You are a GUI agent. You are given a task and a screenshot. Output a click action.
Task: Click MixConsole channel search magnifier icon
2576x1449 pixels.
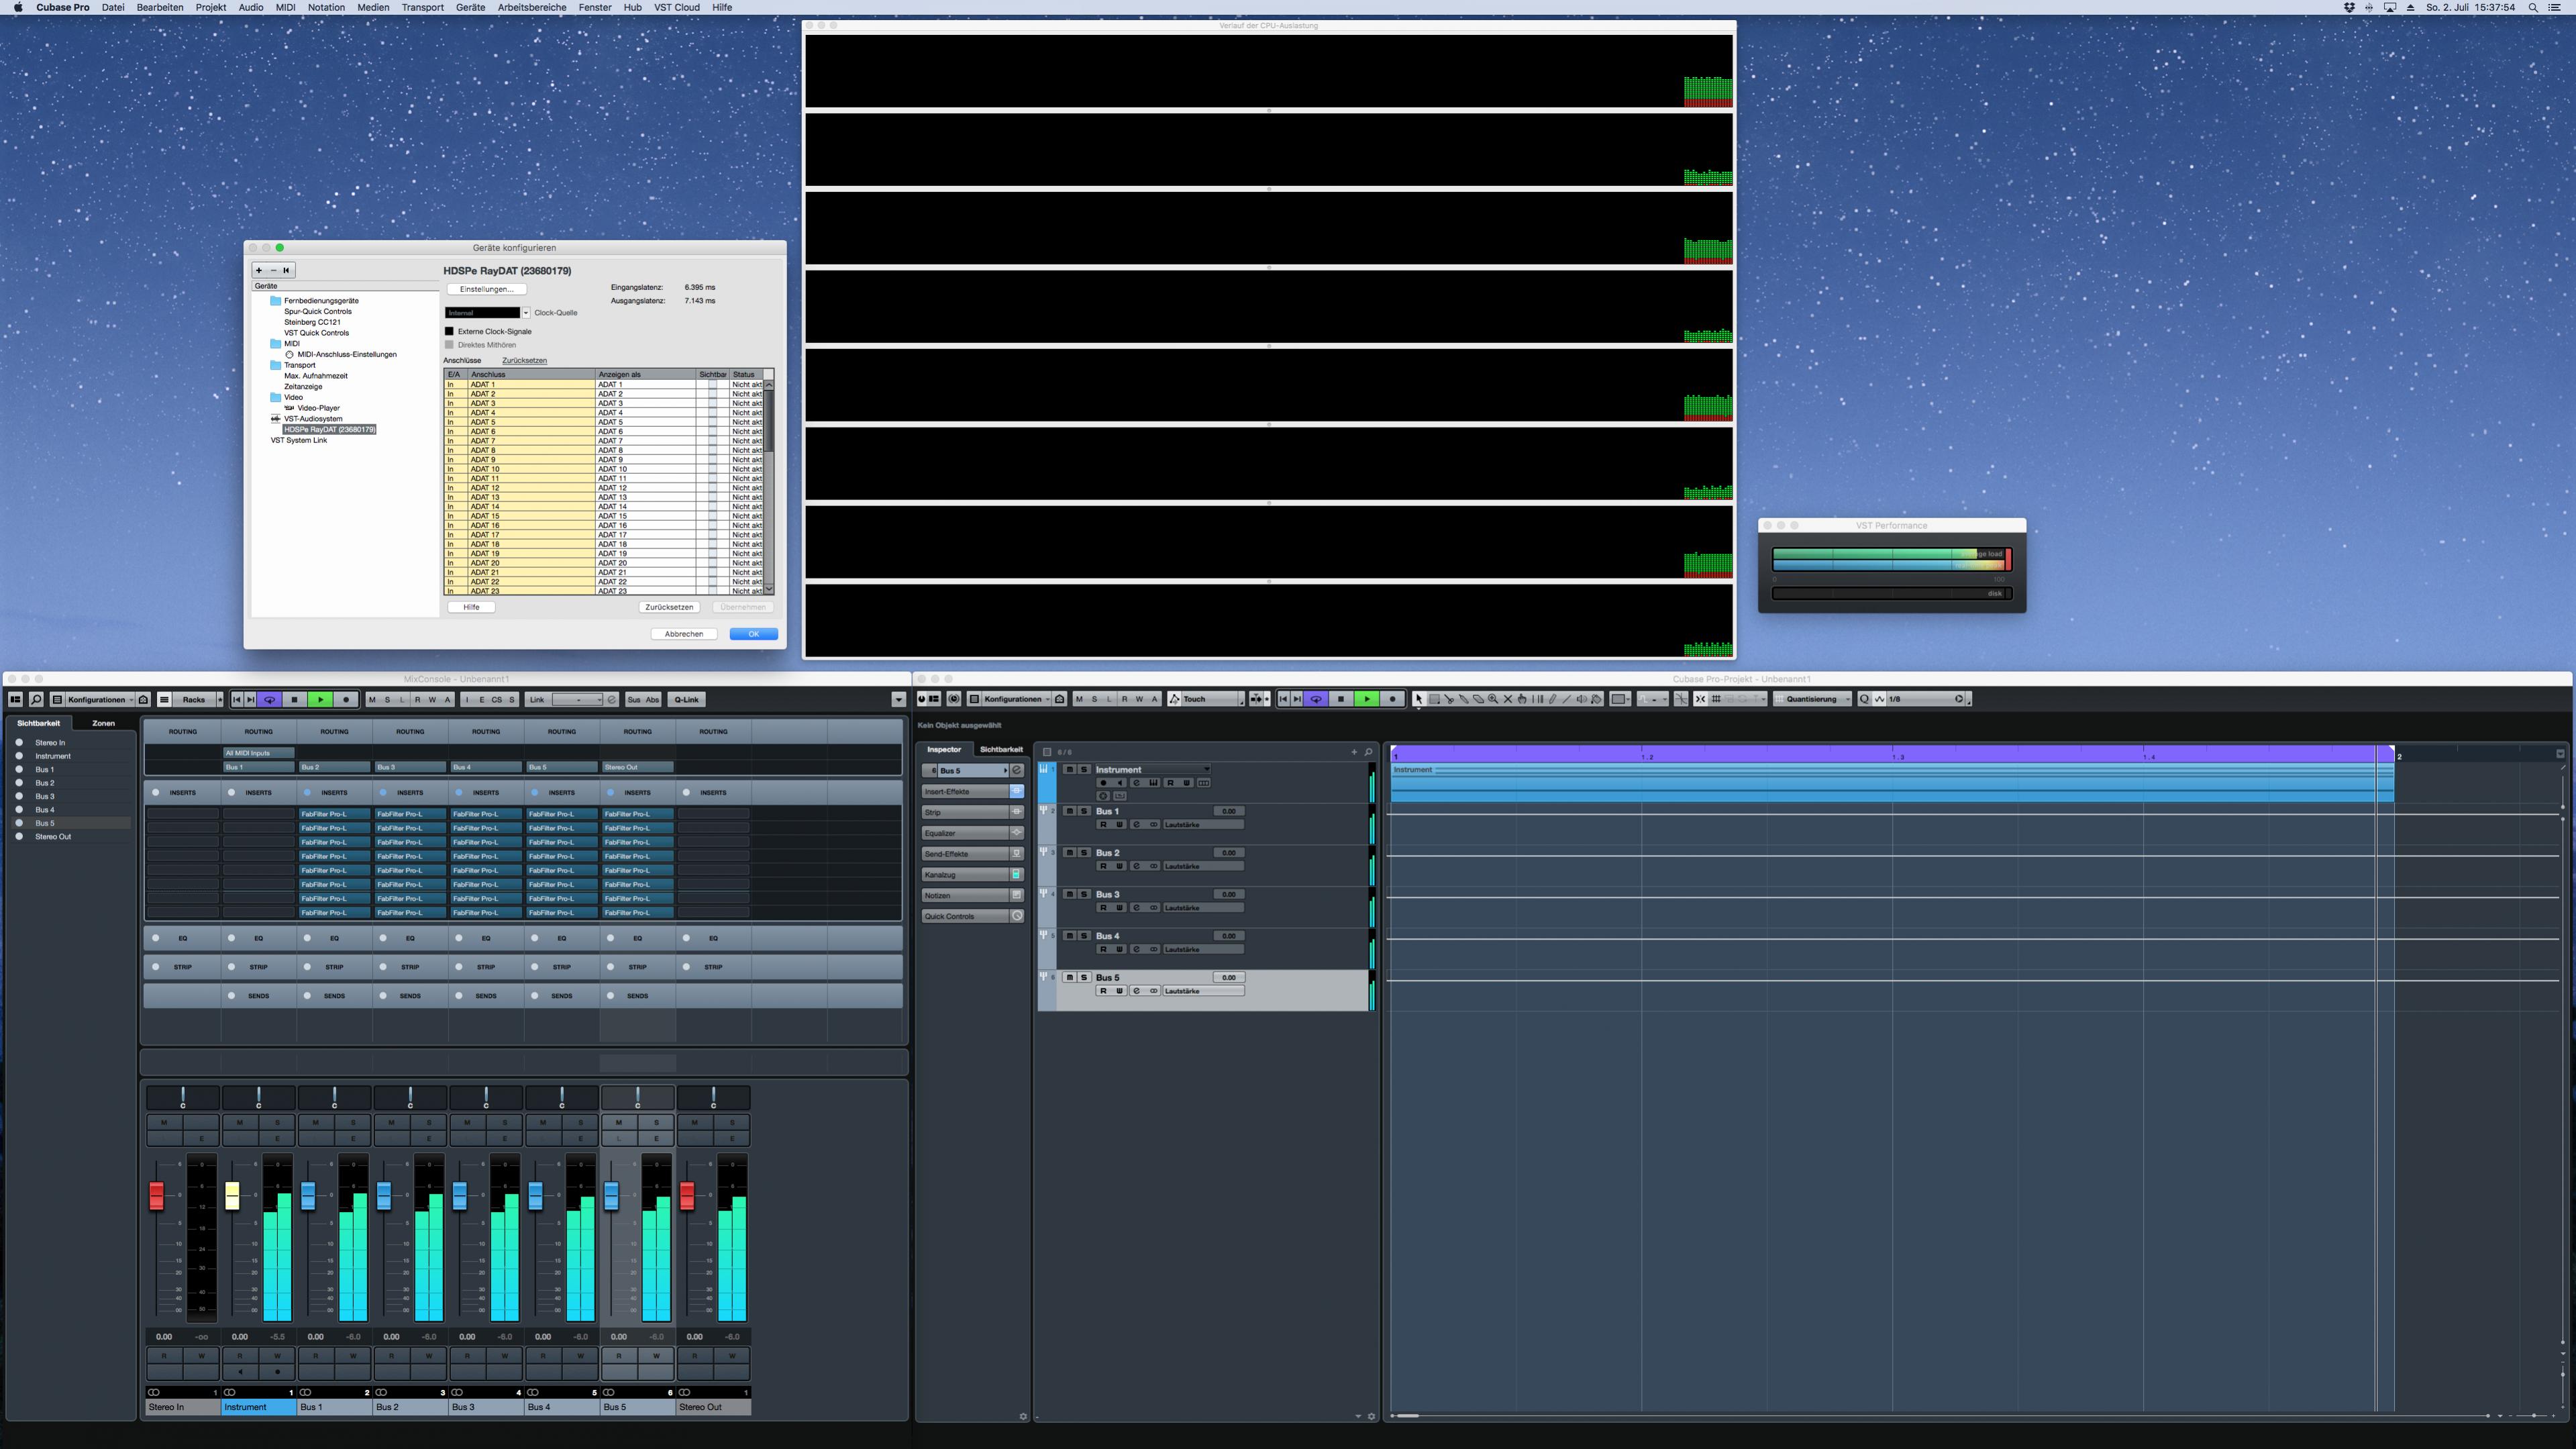tap(36, 699)
